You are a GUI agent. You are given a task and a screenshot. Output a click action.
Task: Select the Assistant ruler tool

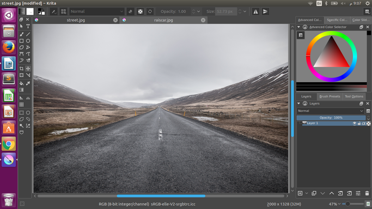(21, 98)
